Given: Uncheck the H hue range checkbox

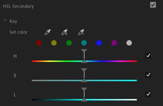Looking at the screenshot, I should pos(148,56).
